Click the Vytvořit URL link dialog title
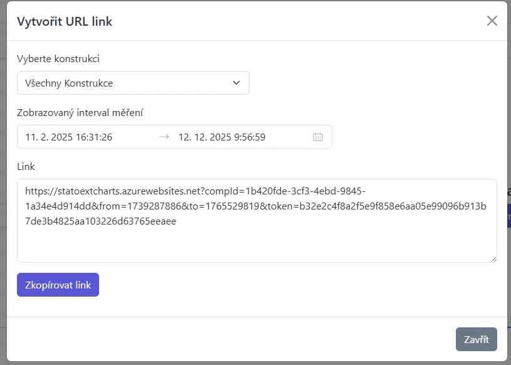 (65, 21)
